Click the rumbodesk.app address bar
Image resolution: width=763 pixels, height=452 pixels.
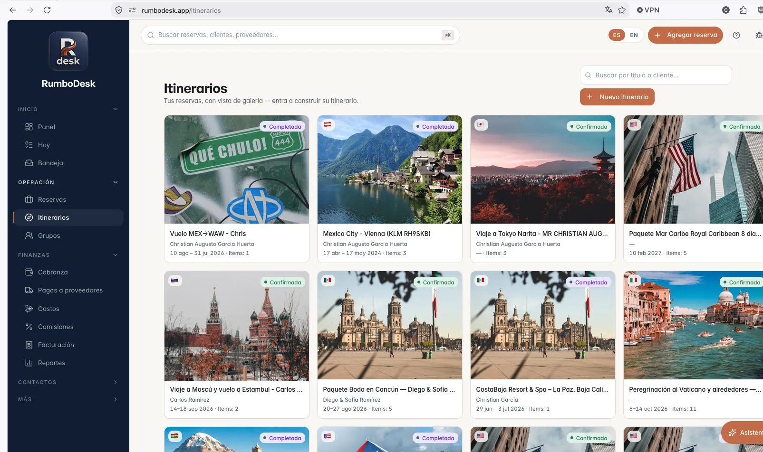click(x=371, y=10)
